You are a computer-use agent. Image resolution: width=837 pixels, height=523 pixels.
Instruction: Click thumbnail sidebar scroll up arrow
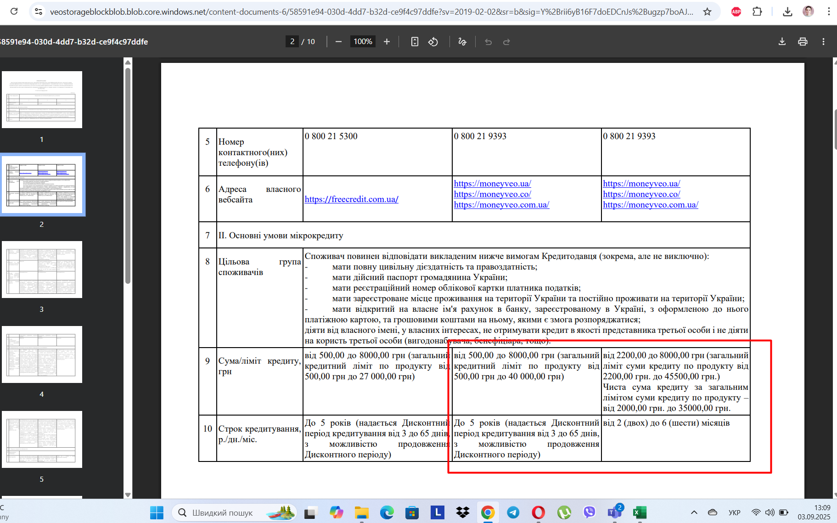(x=128, y=62)
